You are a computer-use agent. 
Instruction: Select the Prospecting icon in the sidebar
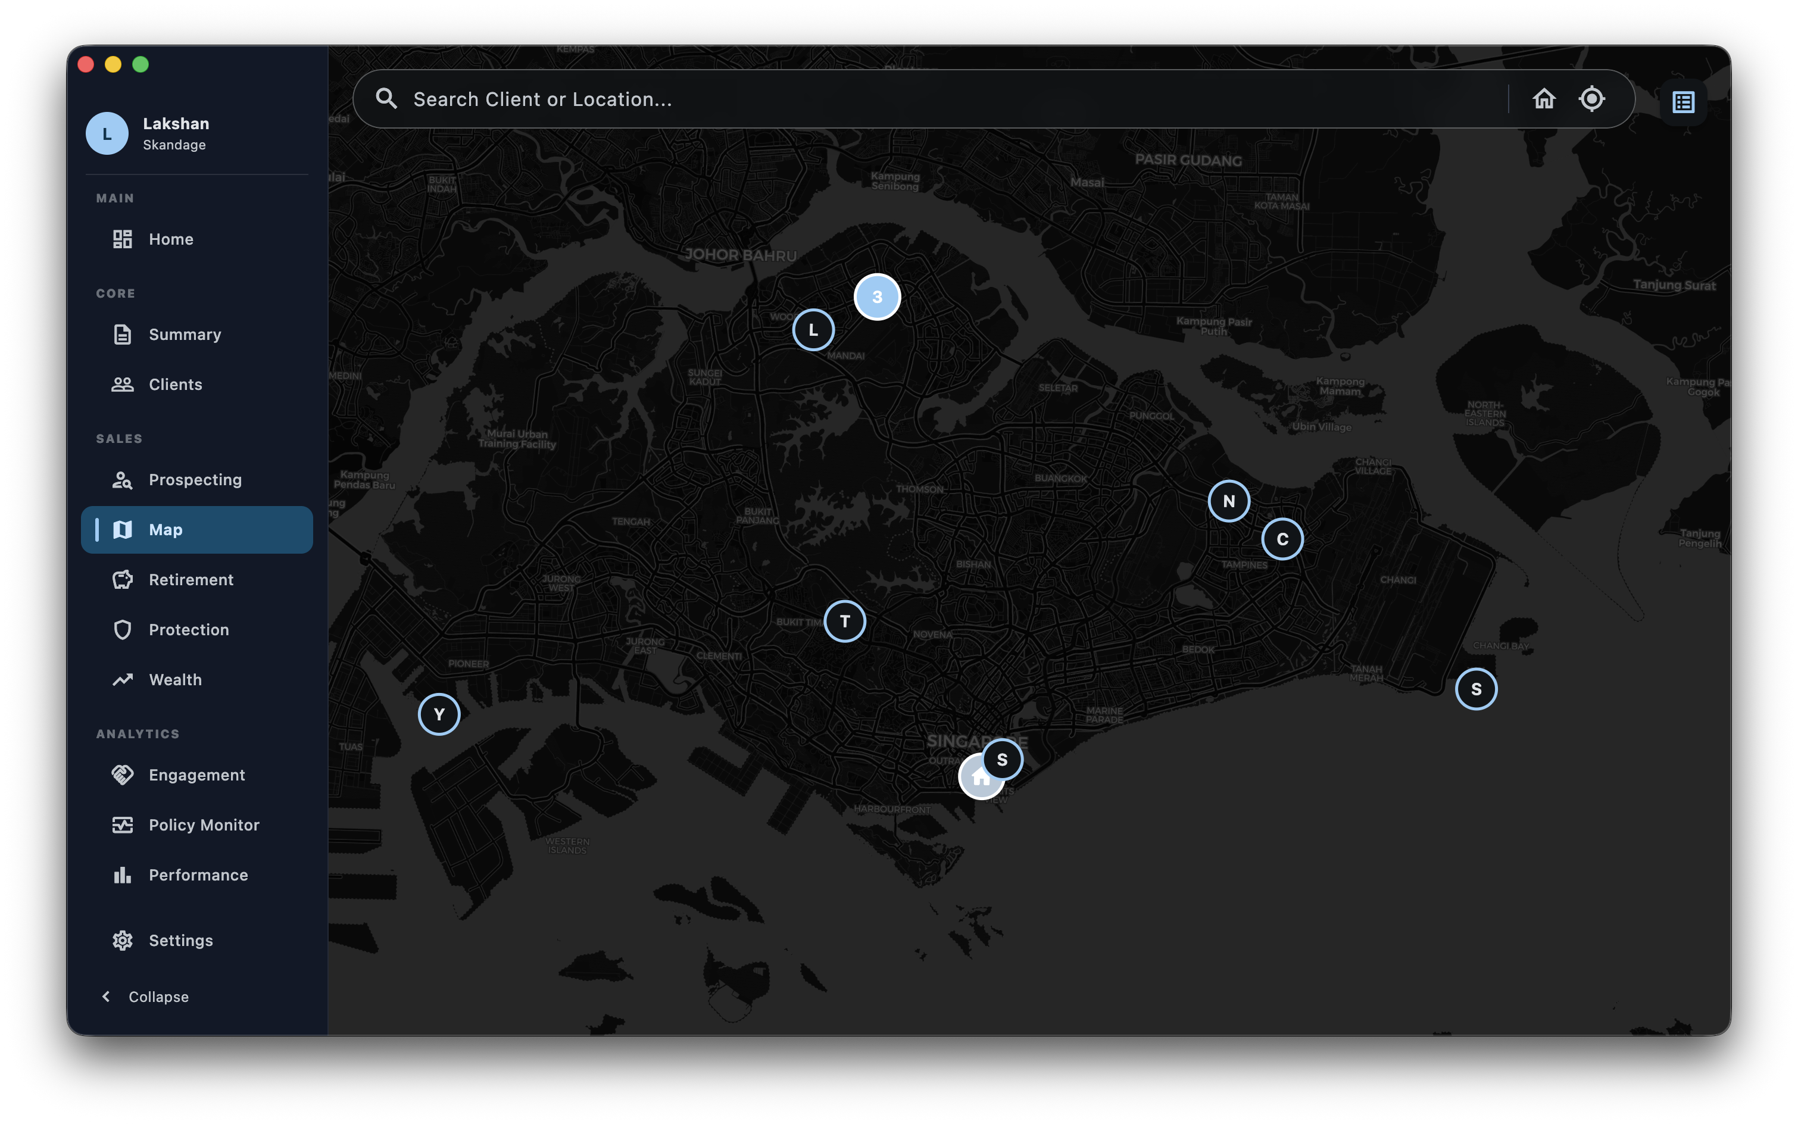123,479
